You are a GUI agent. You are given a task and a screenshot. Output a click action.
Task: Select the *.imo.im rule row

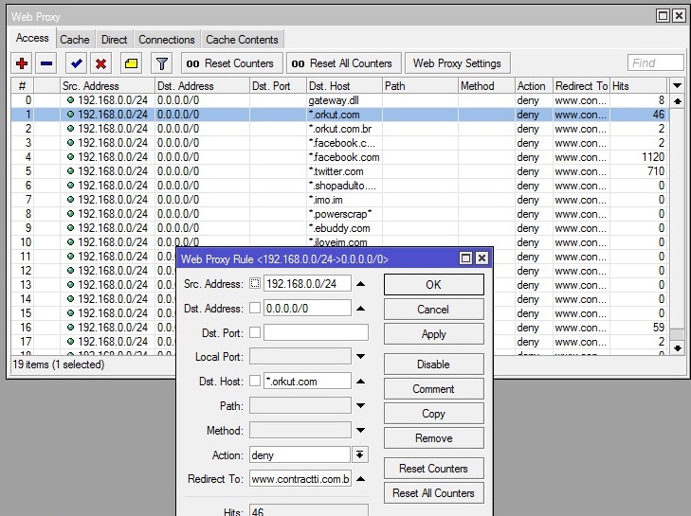pyautogui.click(x=339, y=200)
